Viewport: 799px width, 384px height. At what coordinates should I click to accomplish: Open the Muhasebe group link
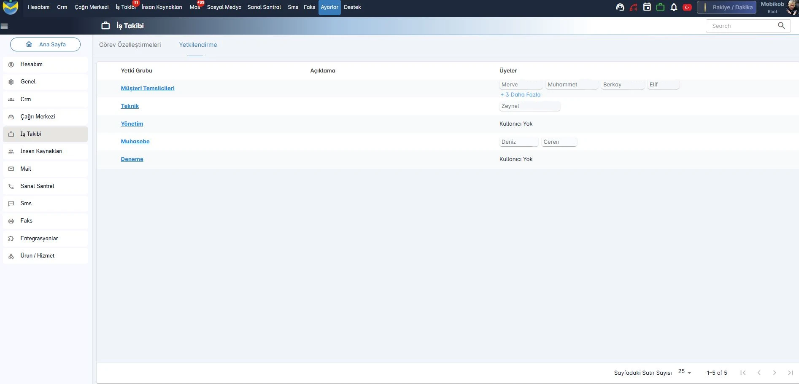135,142
